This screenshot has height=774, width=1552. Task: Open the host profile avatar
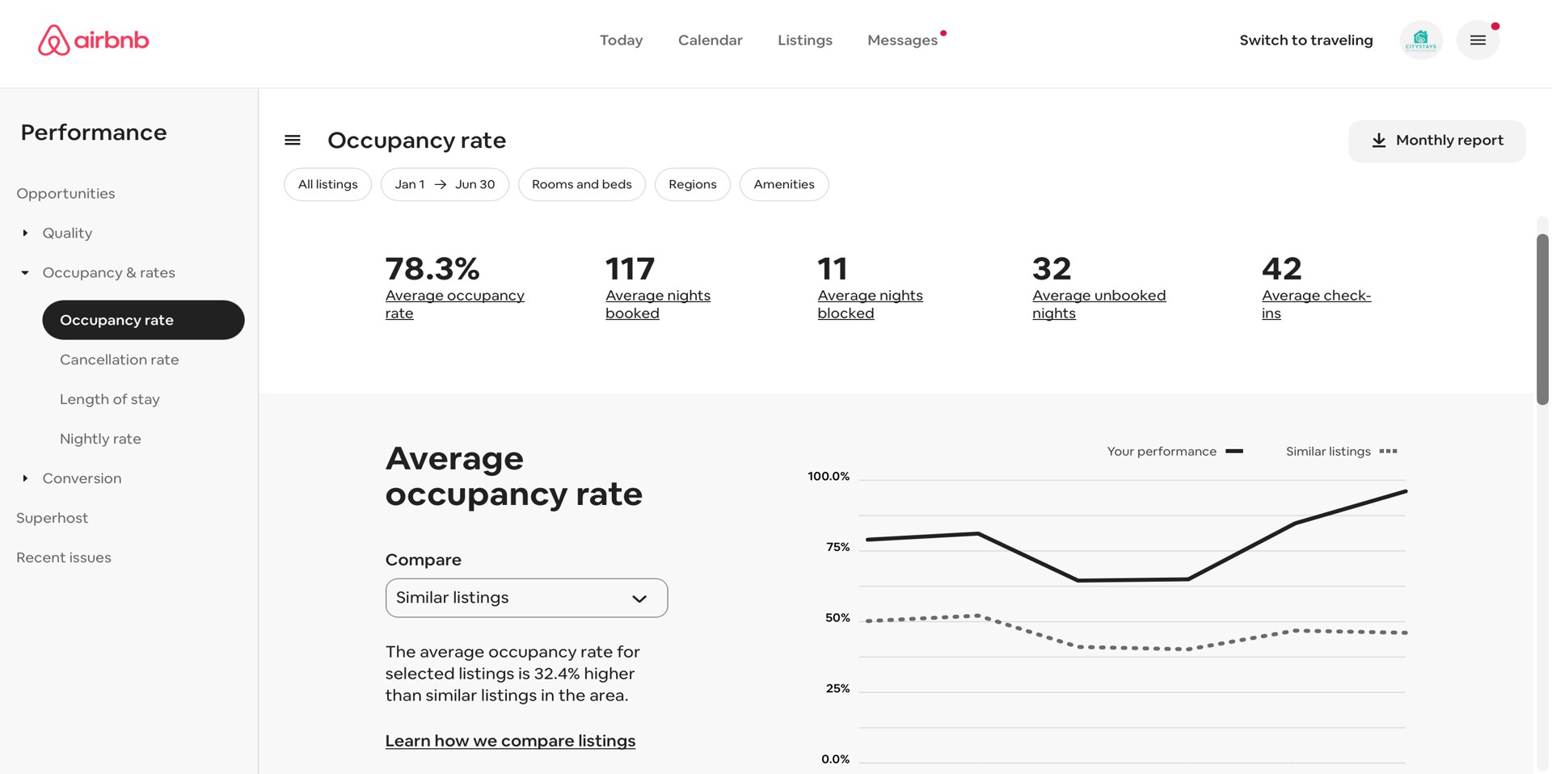tap(1421, 40)
